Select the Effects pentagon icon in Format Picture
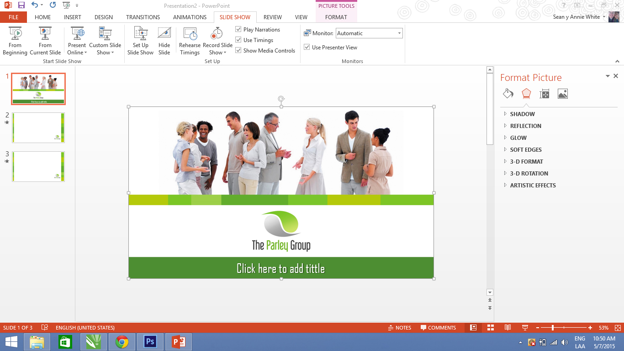 (526, 94)
